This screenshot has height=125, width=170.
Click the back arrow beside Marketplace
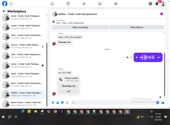[x=4, y=11]
